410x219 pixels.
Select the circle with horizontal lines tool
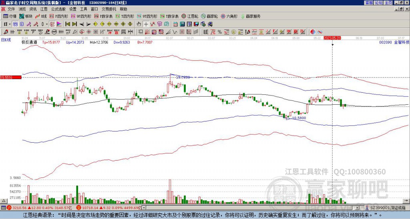[54, 32]
